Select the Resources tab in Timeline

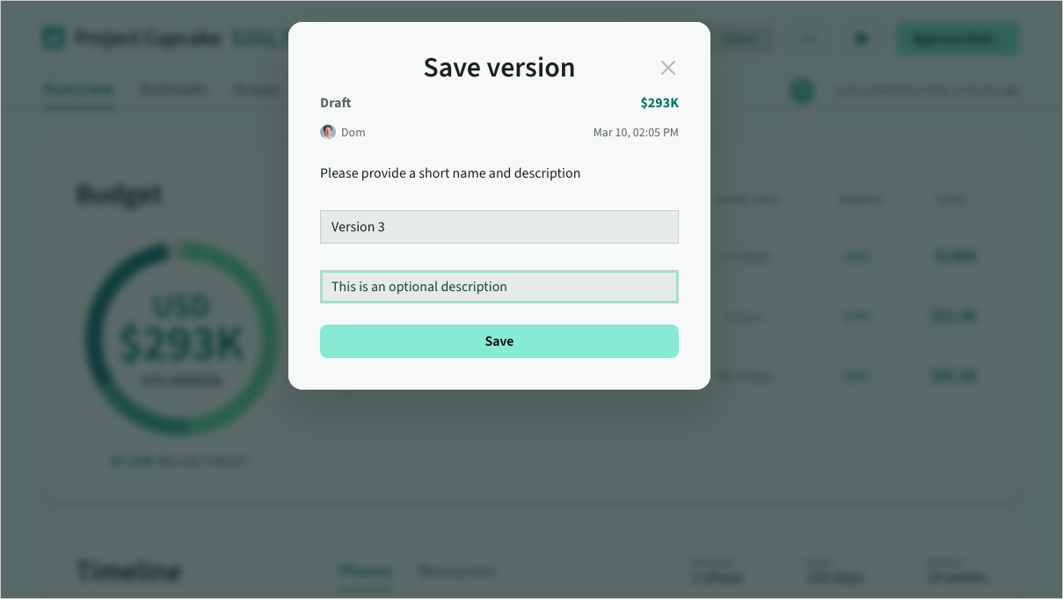(455, 571)
